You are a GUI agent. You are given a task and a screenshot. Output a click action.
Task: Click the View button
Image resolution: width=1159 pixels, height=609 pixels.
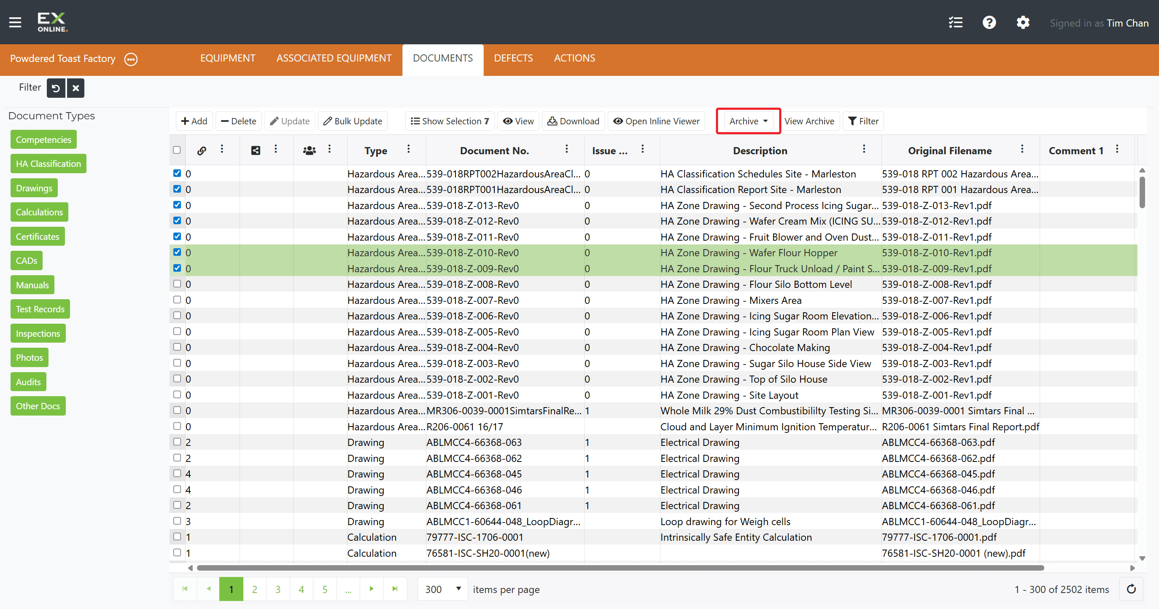pos(518,121)
